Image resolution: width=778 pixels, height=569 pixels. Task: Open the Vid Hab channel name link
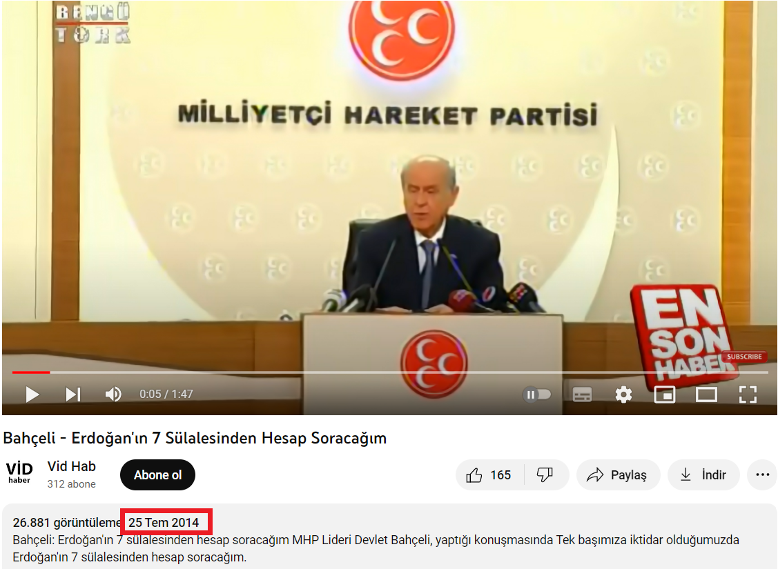coord(72,467)
